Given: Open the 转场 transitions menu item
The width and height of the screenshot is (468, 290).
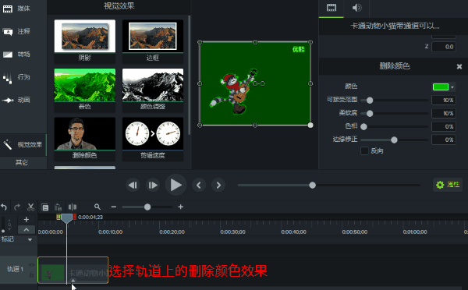Looking at the screenshot, I should pyautogui.click(x=23, y=55).
